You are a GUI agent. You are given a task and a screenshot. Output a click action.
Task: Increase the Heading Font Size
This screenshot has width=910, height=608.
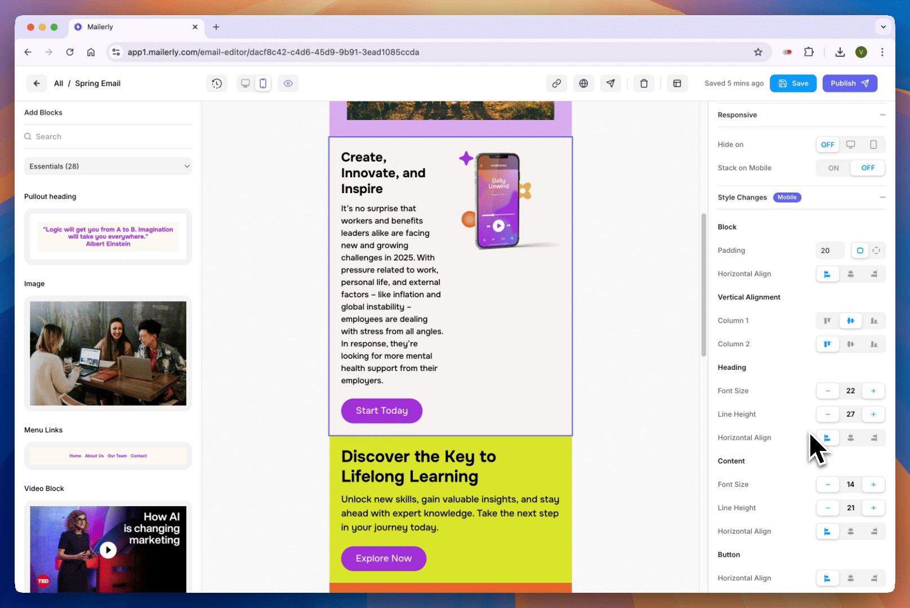point(873,391)
